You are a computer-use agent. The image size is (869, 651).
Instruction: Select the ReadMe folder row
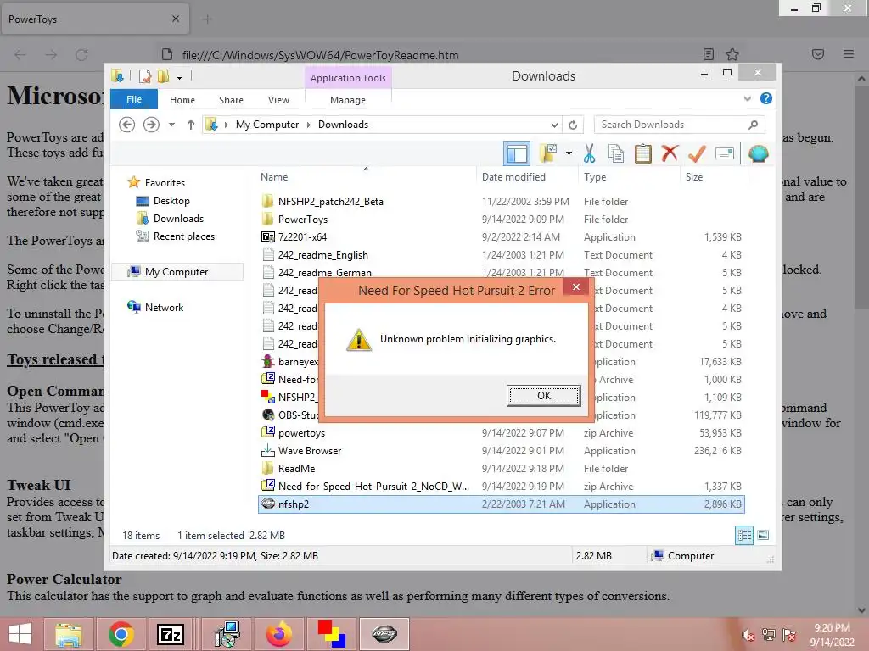pyautogui.click(x=501, y=468)
